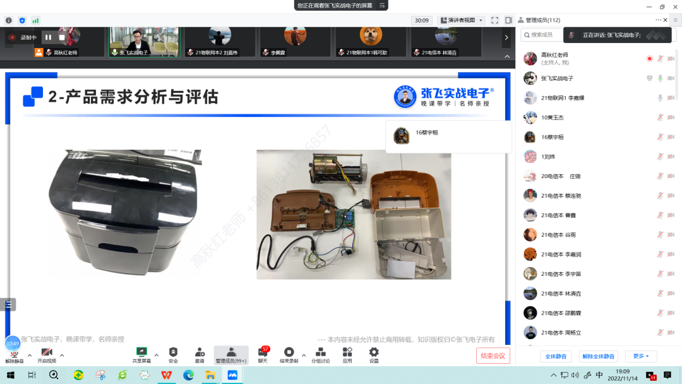Click the red 结束会议 end meeting button
Image resolution: width=682 pixels, height=384 pixels.
point(493,356)
